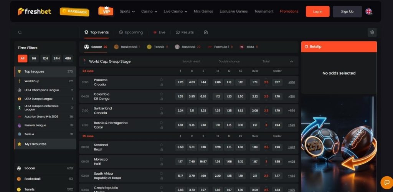
Task: Pick odds 1.36 for Brazil win
Action: coord(203,147)
